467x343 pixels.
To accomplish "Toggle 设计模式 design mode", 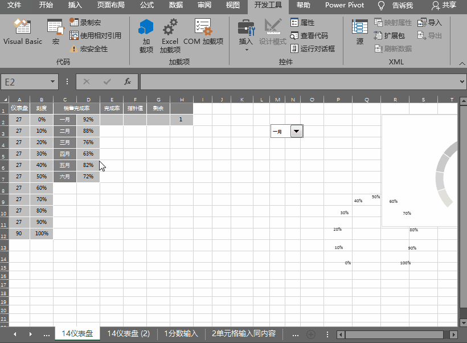I will pyautogui.click(x=273, y=31).
